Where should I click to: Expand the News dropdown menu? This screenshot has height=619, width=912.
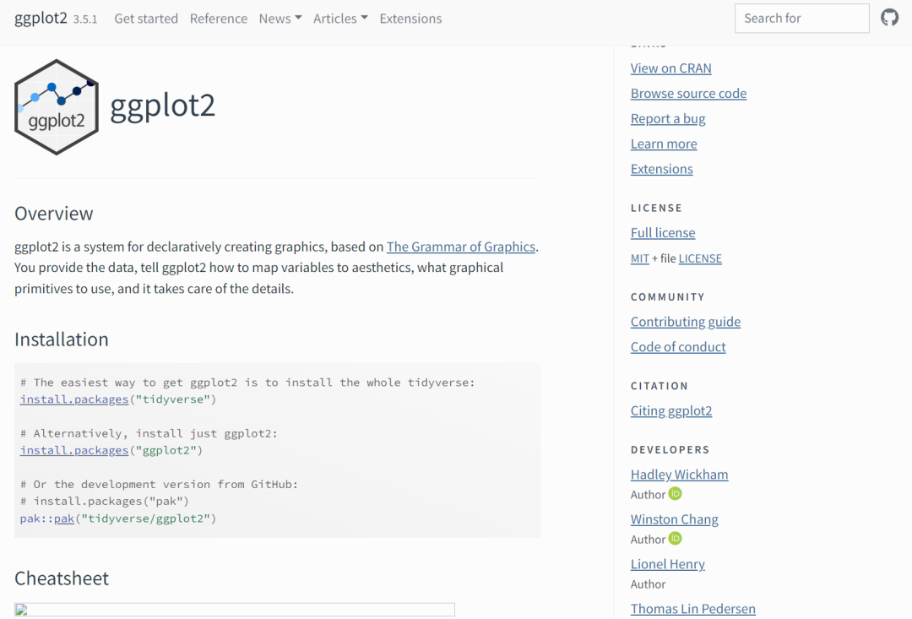pyautogui.click(x=280, y=19)
